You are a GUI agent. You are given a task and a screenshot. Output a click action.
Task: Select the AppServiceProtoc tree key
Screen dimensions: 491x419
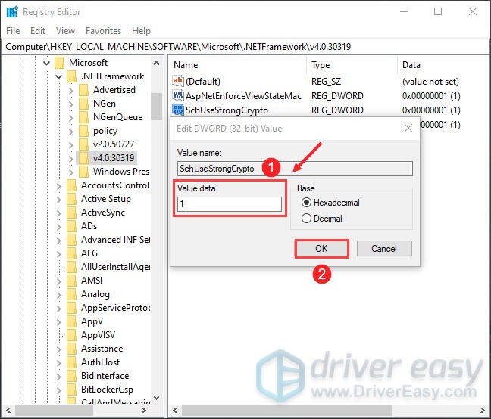pyautogui.click(x=115, y=308)
